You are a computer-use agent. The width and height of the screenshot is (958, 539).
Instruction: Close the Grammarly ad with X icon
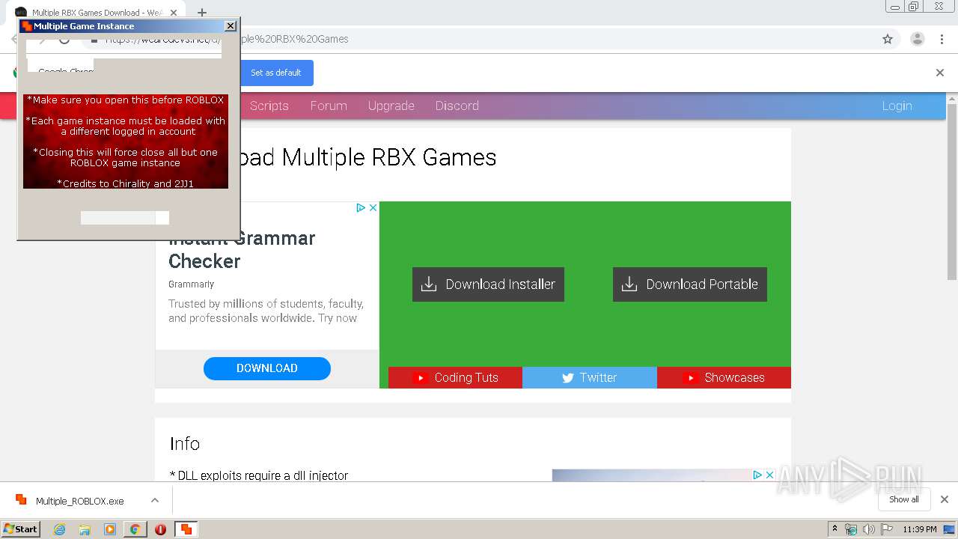(373, 207)
